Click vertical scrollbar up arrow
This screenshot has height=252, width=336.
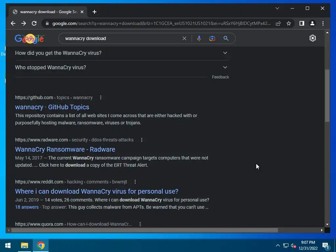click(327, 32)
